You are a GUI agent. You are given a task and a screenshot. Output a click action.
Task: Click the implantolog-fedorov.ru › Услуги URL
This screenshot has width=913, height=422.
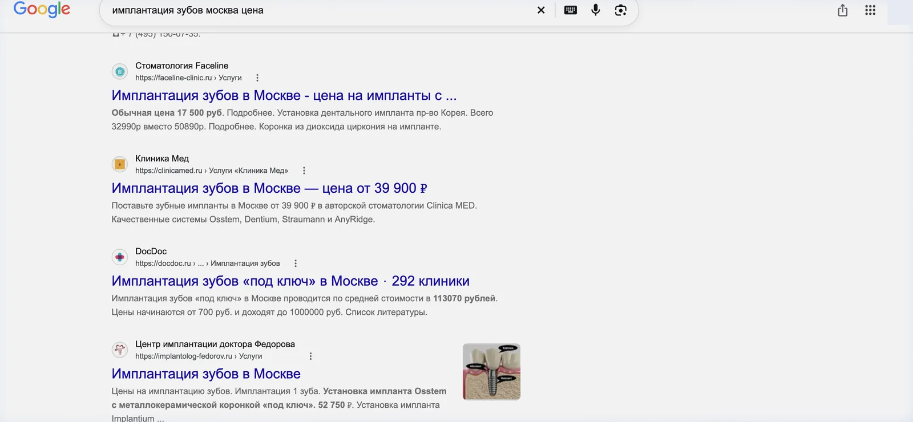199,356
